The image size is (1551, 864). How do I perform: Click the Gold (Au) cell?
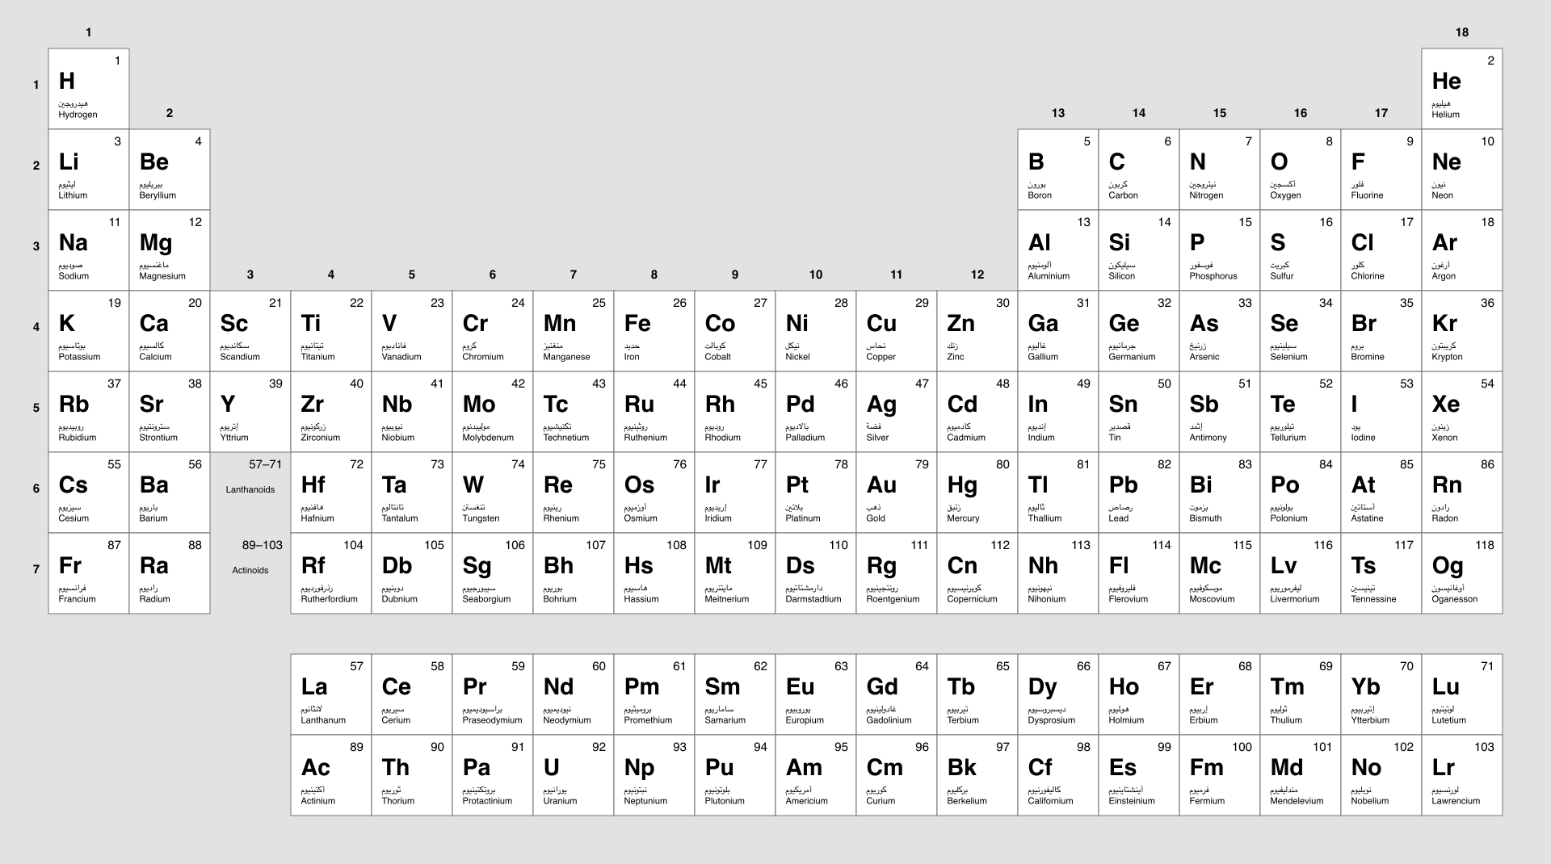click(897, 493)
